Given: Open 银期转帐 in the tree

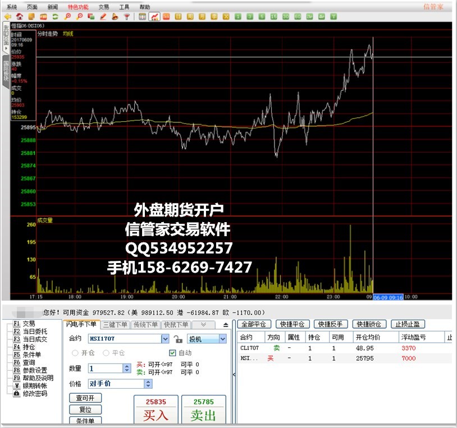Looking at the screenshot, I should click(x=30, y=386).
